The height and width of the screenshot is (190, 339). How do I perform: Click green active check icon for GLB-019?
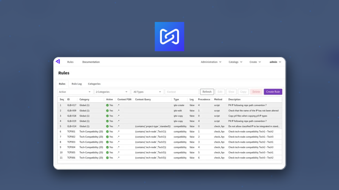tap(107, 121)
